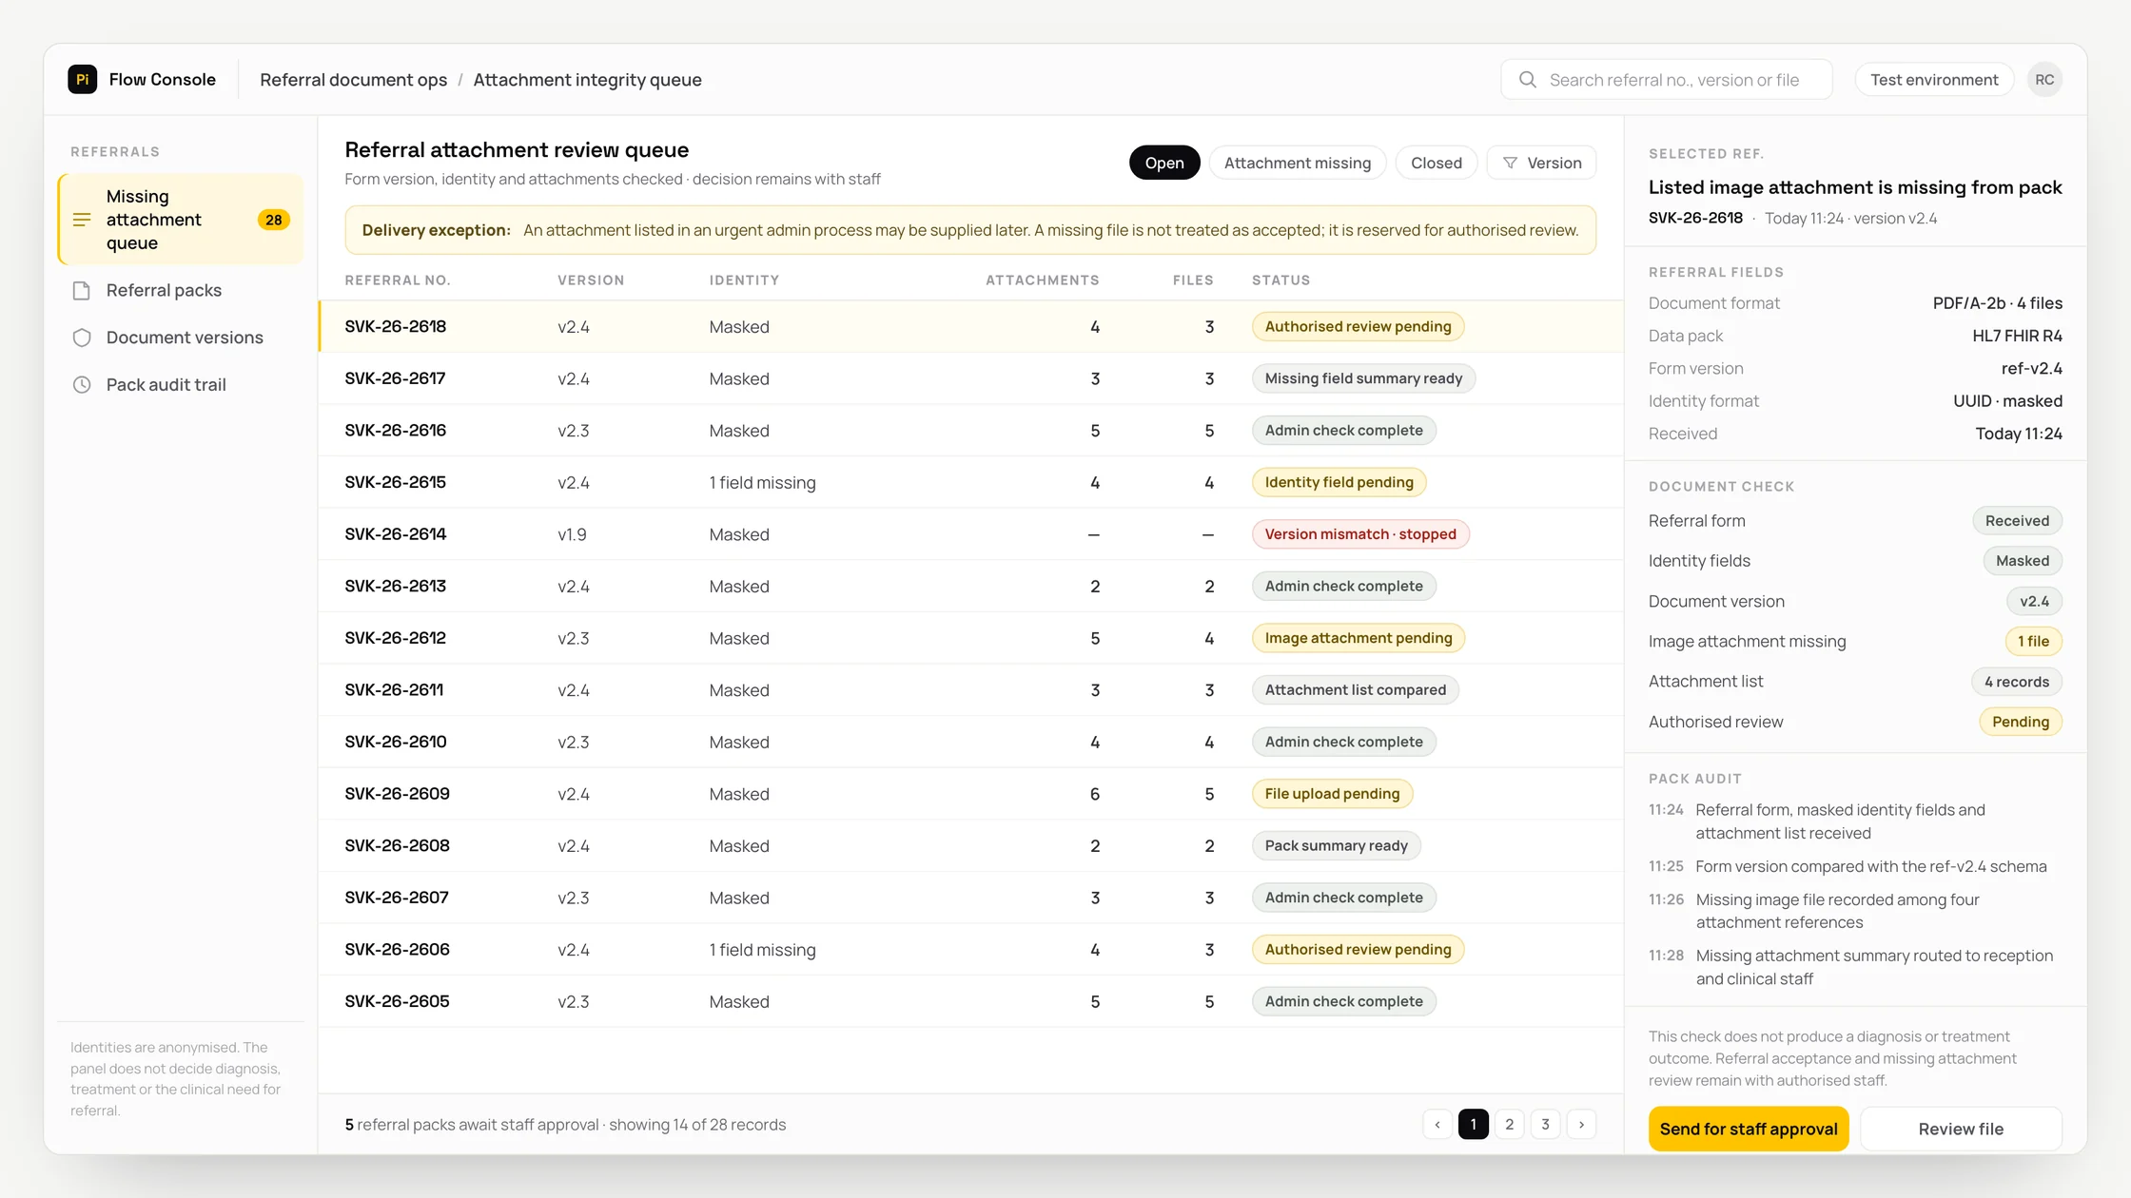Click the magnifier icon in the search box
This screenshot has width=2131, height=1198.
1527,80
